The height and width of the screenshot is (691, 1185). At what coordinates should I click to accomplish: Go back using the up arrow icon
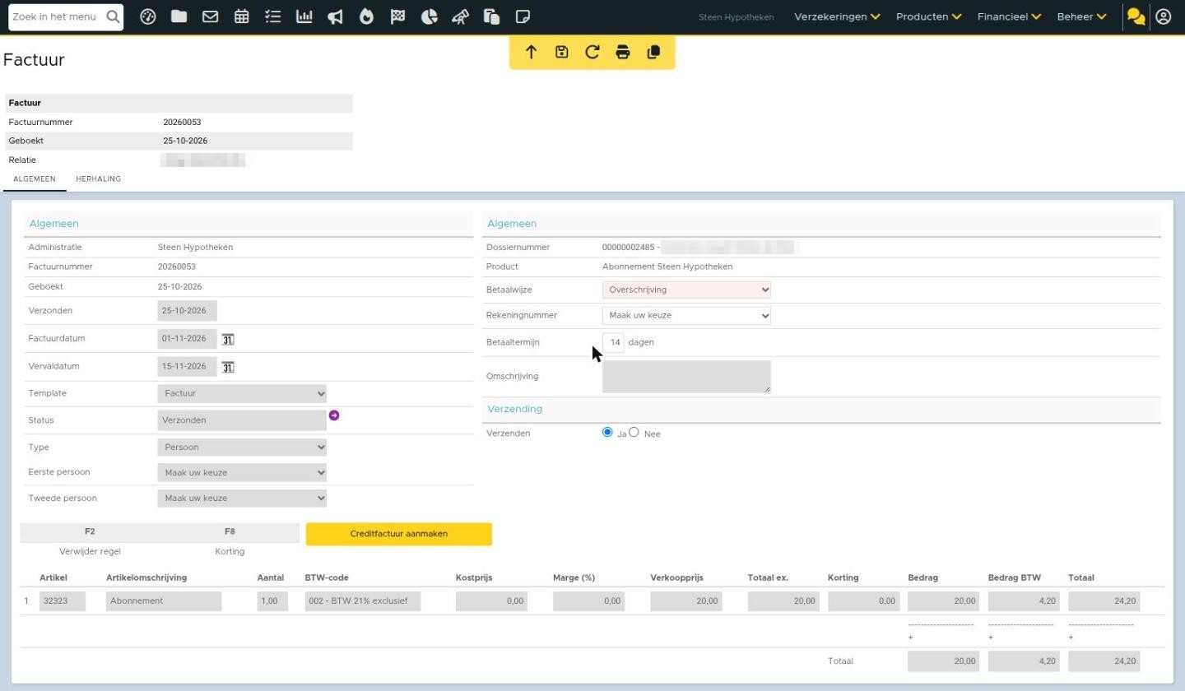click(x=531, y=53)
